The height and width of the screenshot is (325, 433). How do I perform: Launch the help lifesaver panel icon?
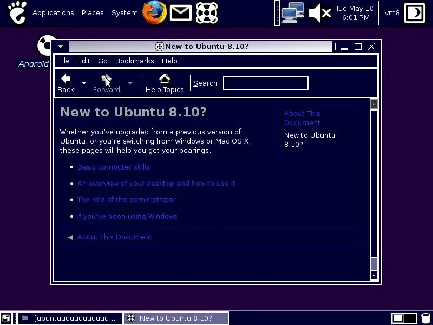coord(207,12)
